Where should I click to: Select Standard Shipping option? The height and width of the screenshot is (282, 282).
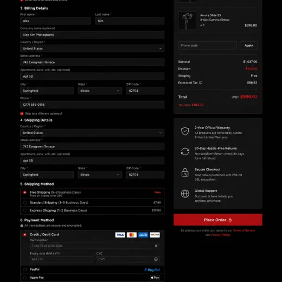click(x=25, y=203)
